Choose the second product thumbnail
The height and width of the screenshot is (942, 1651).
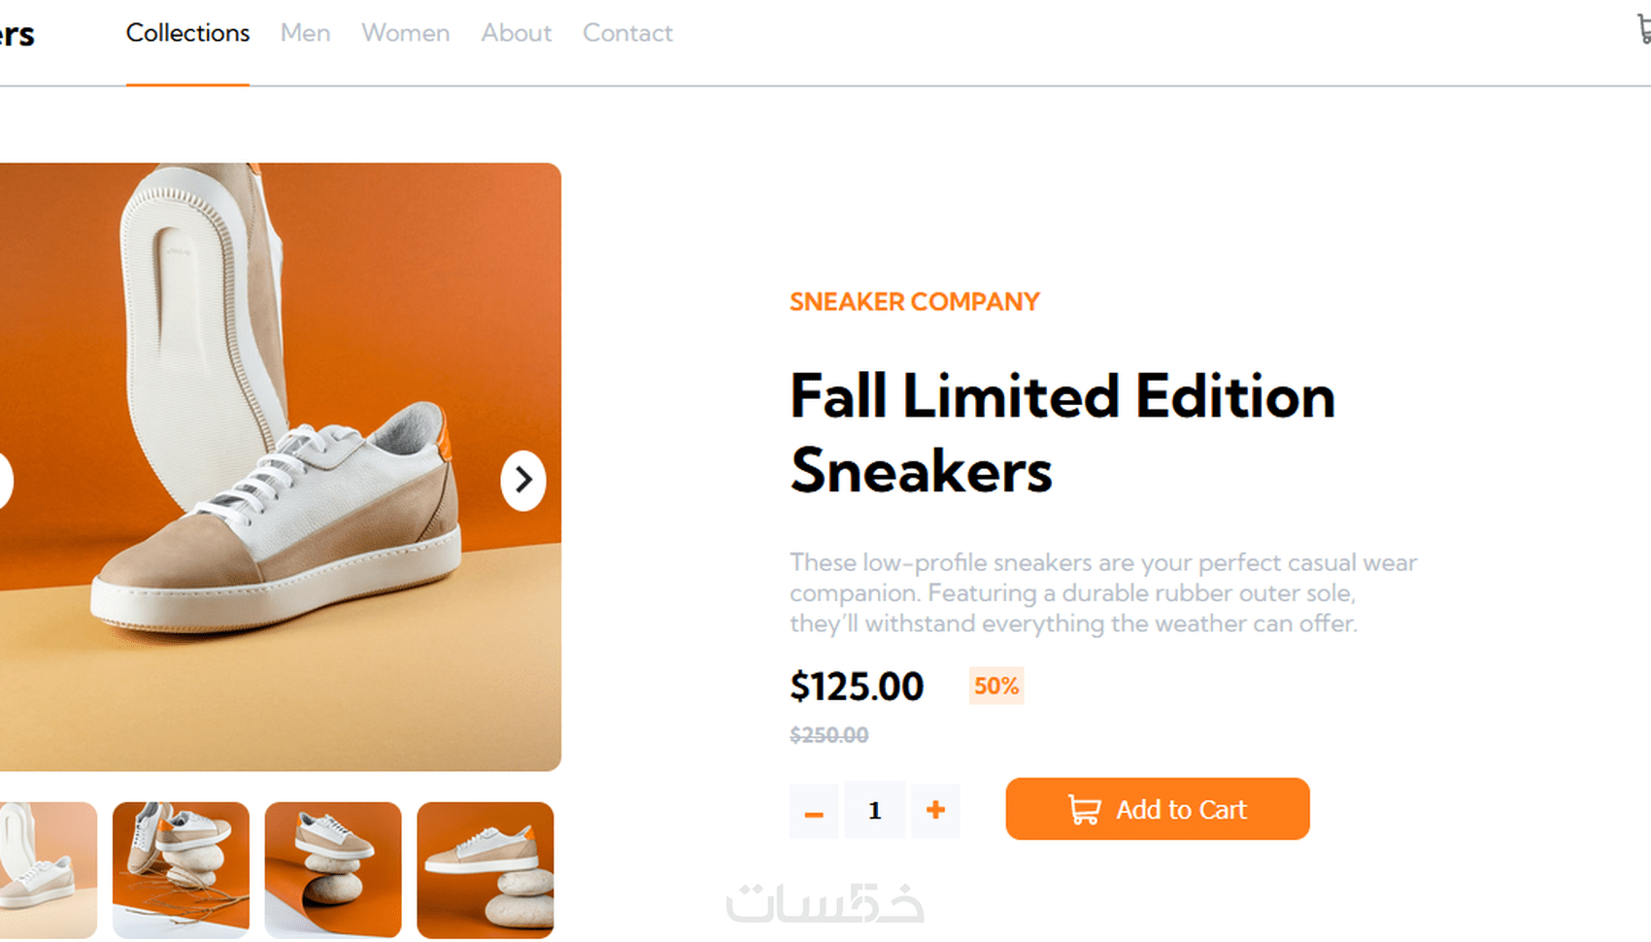pyautogui.click(x=181, y=871)
